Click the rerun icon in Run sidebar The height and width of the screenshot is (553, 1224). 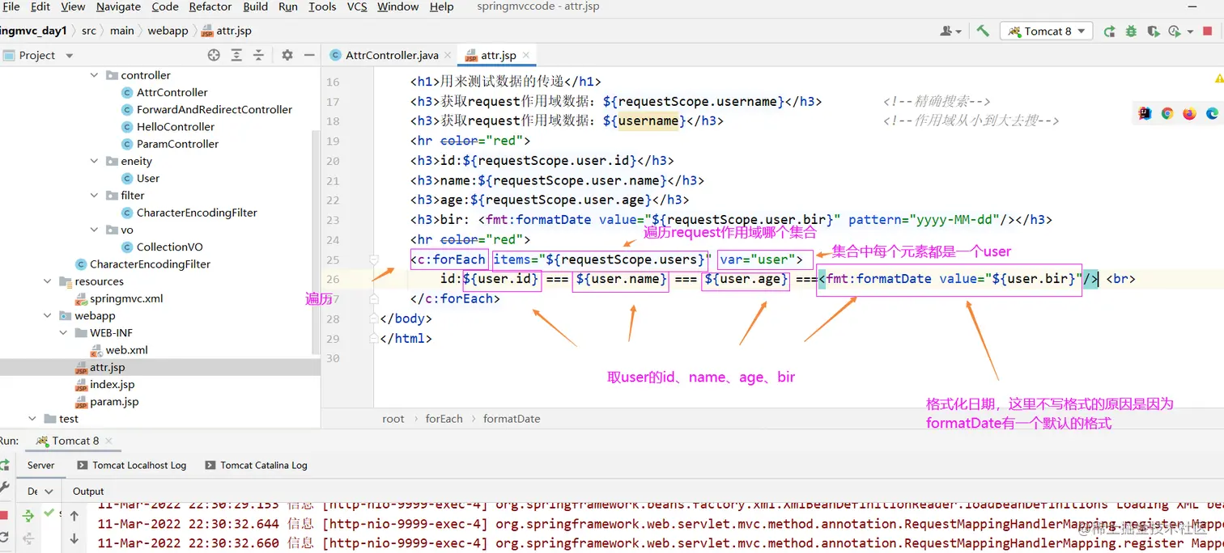[3, 465]
